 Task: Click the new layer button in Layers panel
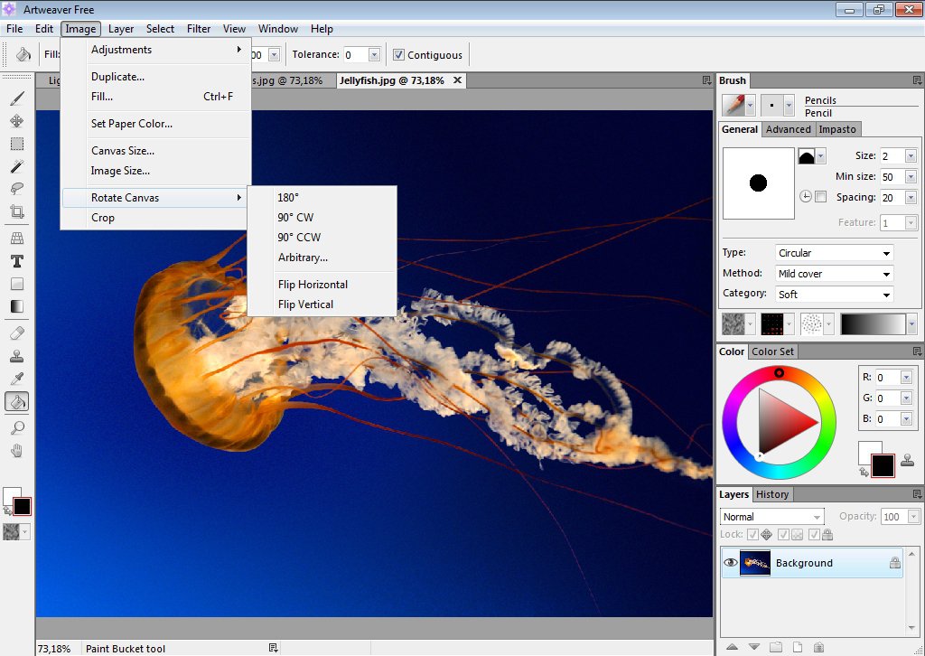pos(798,647)
